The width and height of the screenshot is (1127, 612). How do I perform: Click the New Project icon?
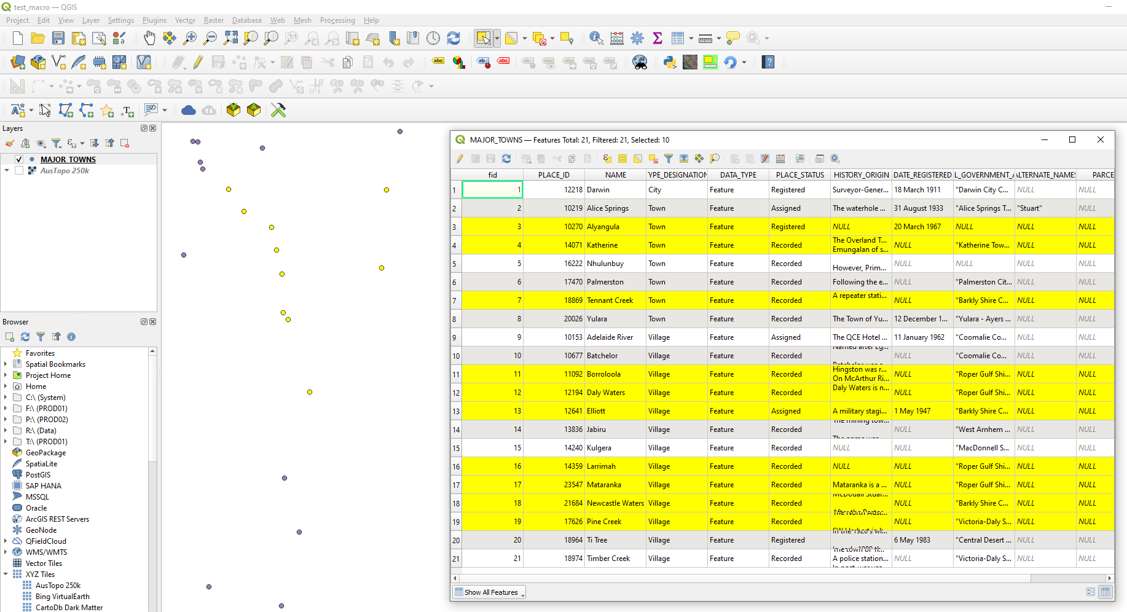pyautogui.click(x=18, y=38)
